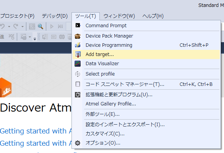Click the Data Visualizer graph icon
This screenshot has height=153, width=224.
[x=78, y=64]
